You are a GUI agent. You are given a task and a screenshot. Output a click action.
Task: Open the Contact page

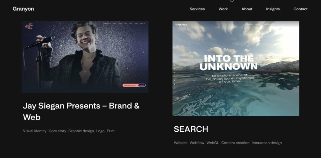301,9
